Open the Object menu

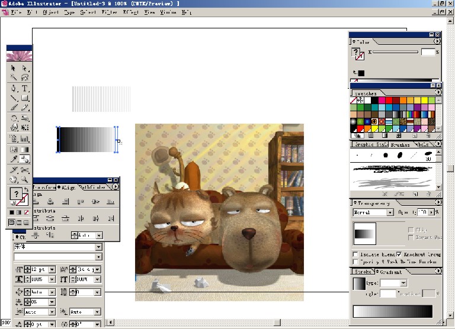(x=51, y=12)
